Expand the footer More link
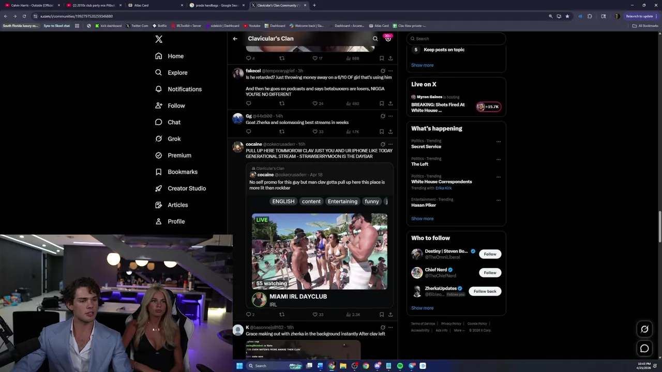This screenshot has height=372, width=662. coord(459,330)
